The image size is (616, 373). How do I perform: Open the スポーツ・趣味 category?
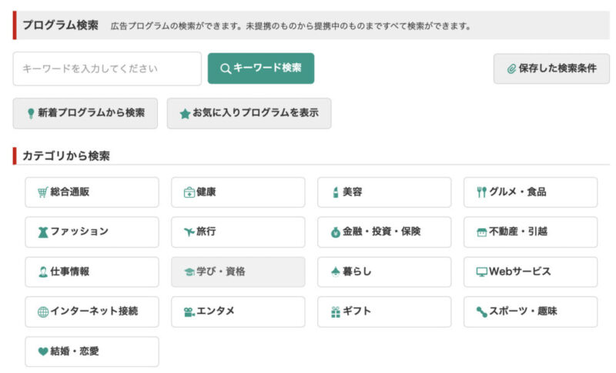531,311
